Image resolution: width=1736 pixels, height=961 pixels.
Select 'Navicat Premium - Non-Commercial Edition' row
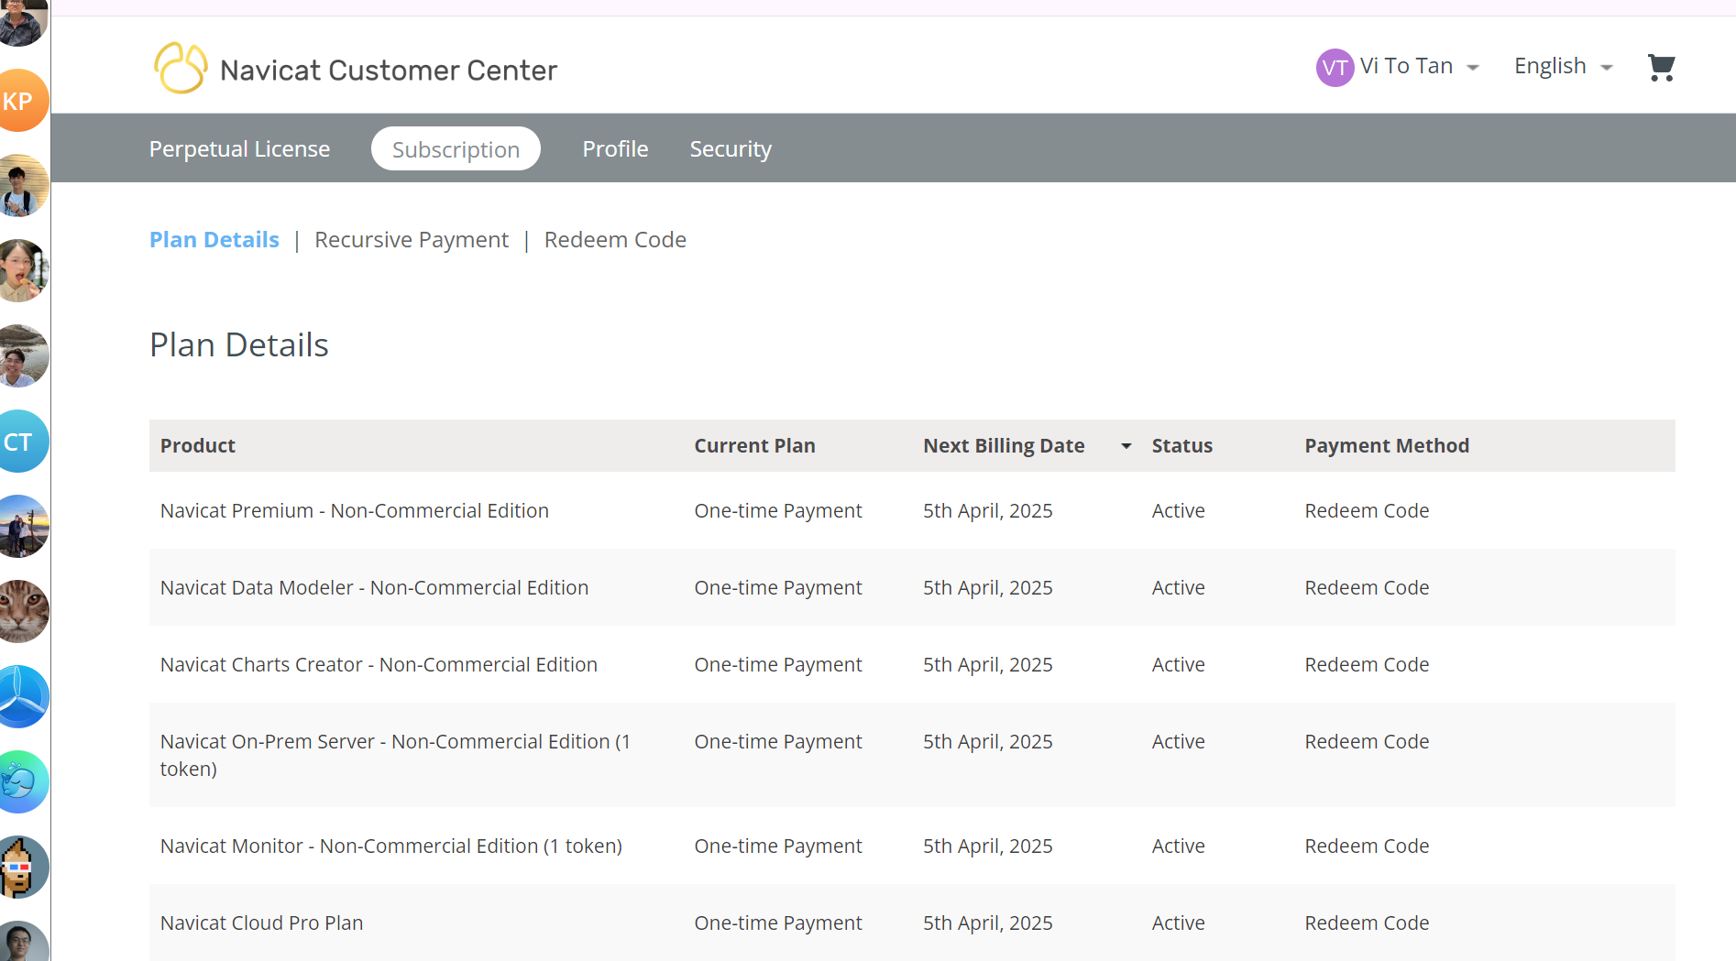coord(912,510)
